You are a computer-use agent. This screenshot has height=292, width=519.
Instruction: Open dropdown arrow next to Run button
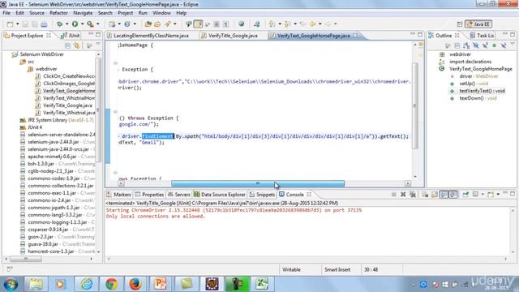click(x=82, y=24)
